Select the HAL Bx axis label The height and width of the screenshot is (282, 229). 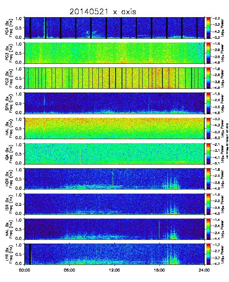click(x=7, y=129)
